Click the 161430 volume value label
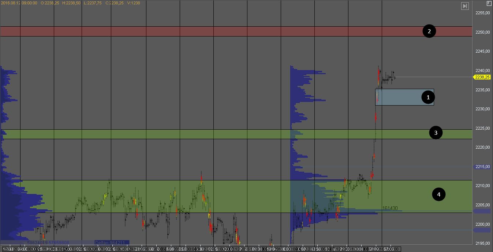 pyautogui.click(x=390, y=208)
